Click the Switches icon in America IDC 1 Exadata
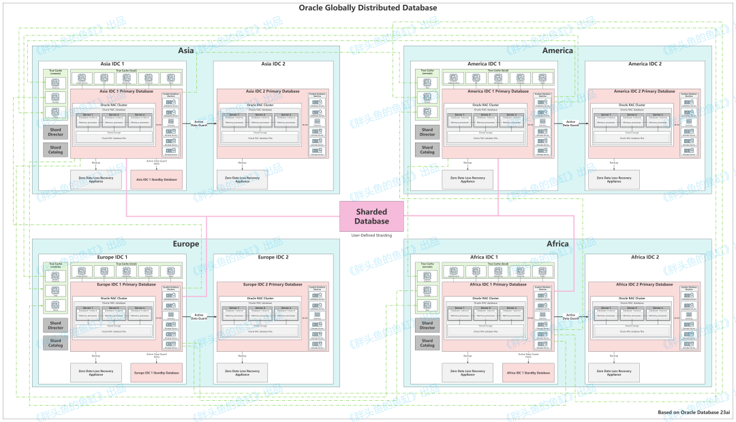Screen dimensions: 736x422 [542, 121]
